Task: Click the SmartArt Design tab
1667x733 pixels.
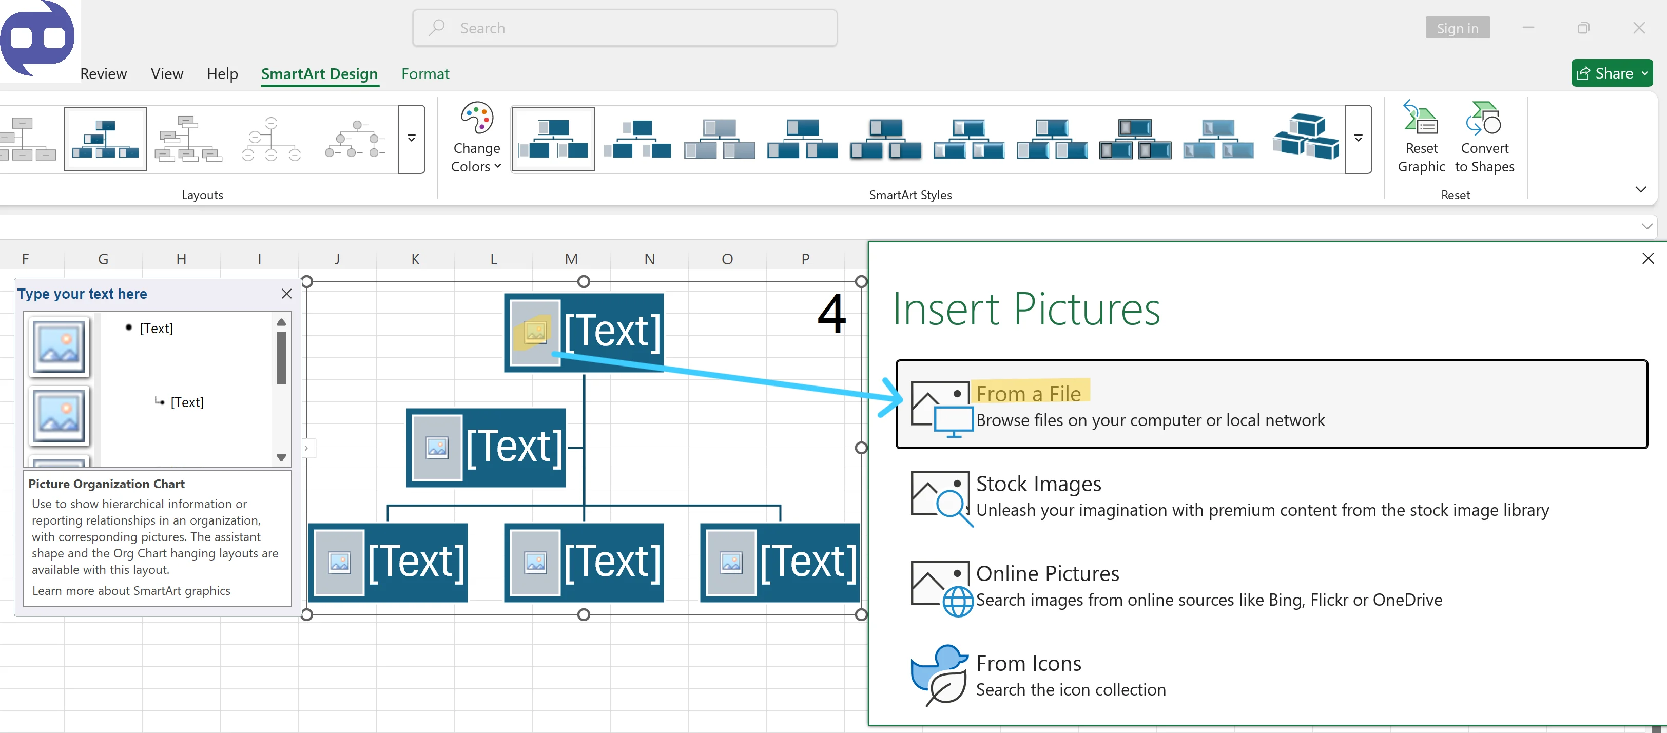Action: pos(320,74)
